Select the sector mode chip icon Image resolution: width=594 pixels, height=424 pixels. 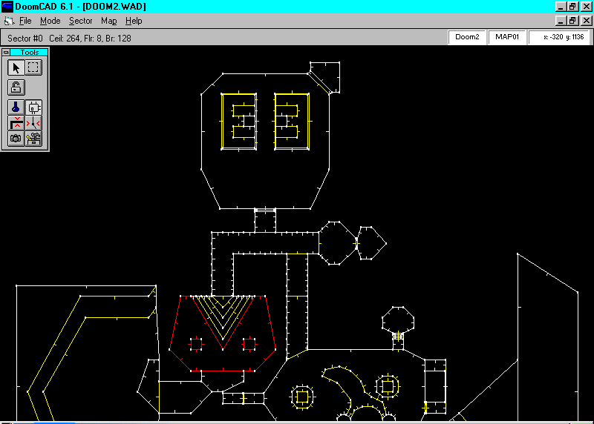33,107
